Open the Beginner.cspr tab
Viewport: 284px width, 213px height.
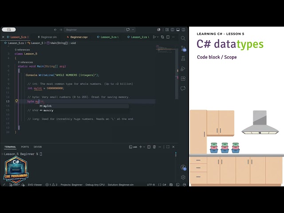coord(77,37)
